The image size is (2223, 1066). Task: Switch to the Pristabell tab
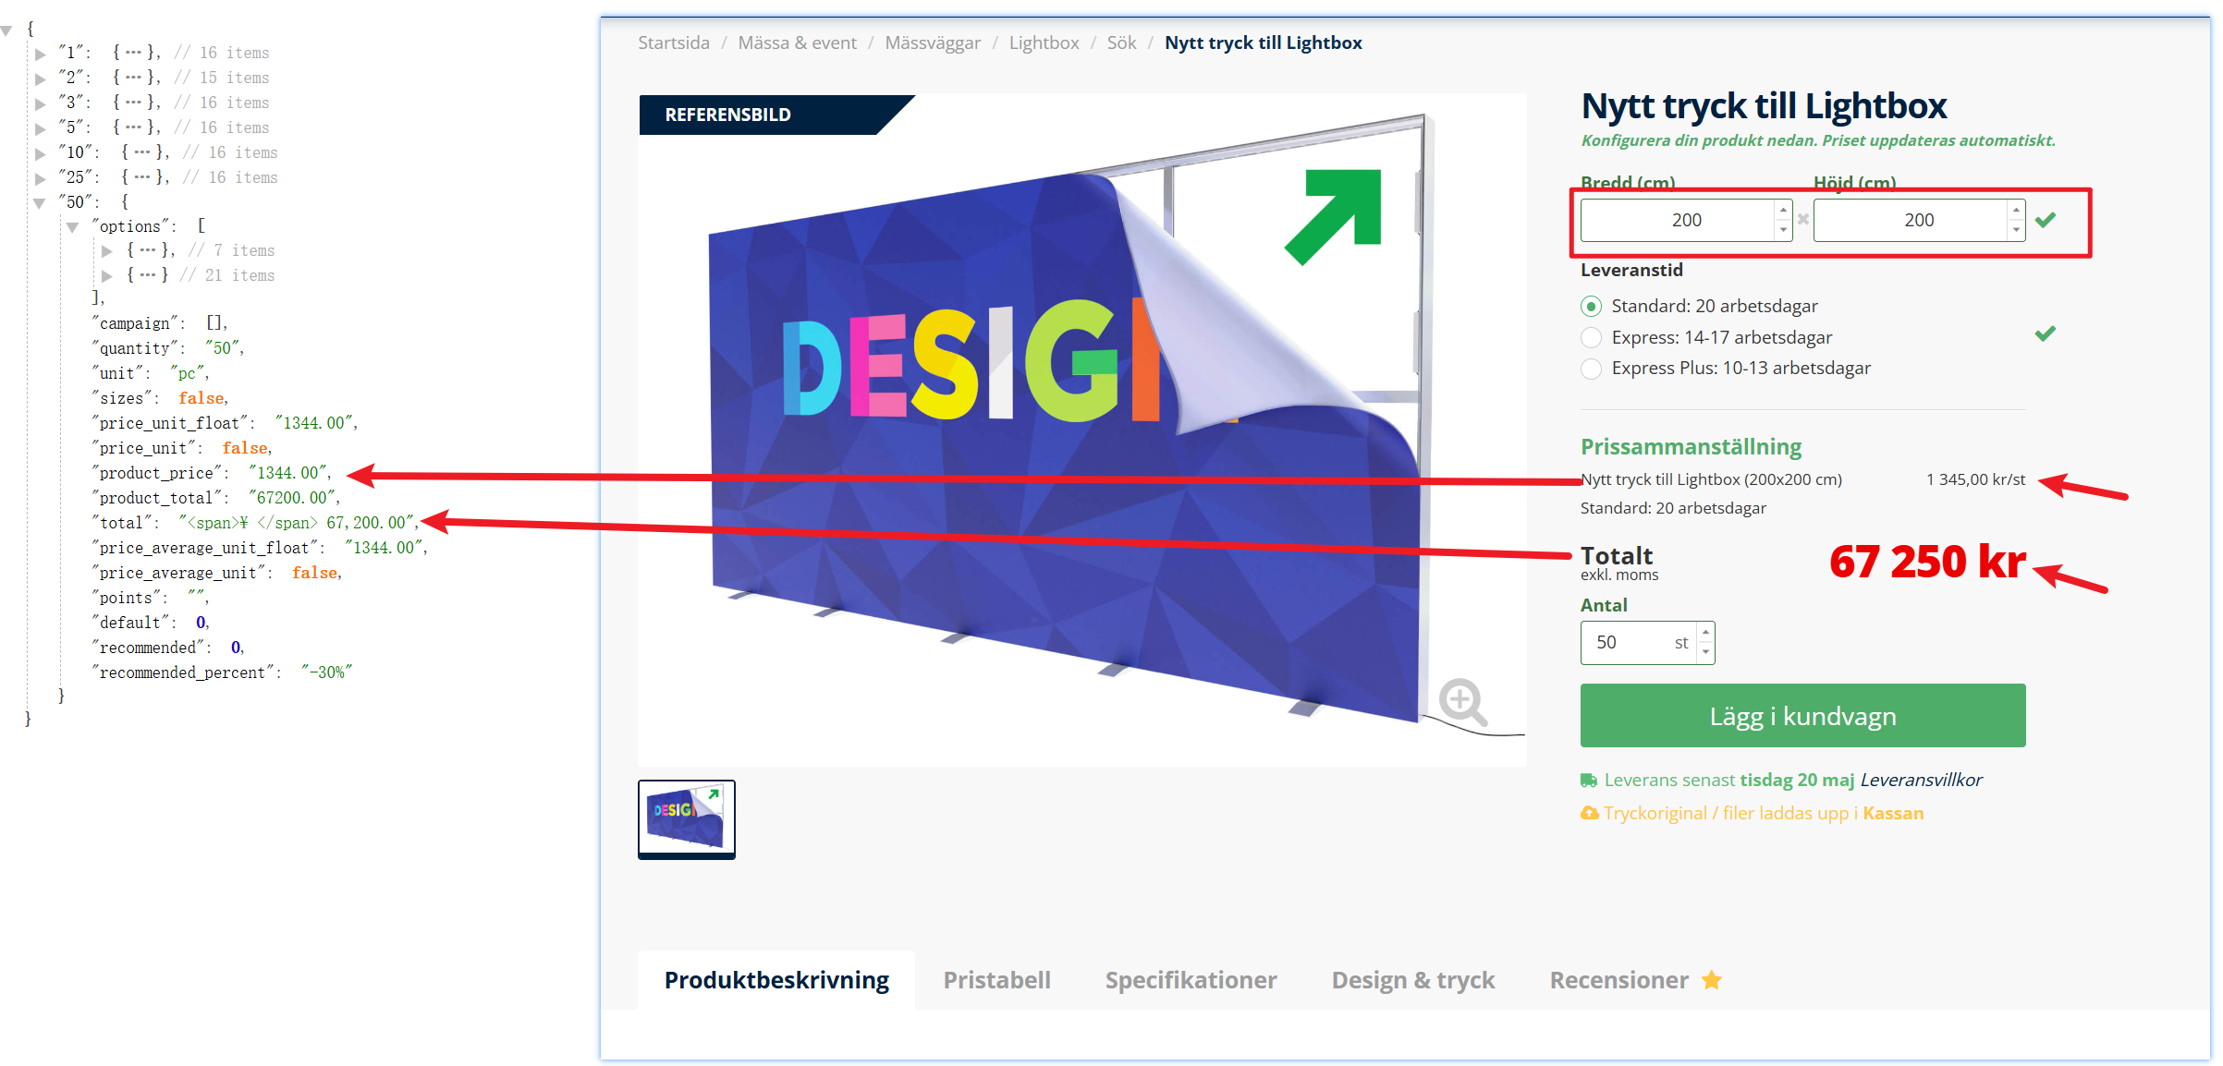(996, 980)
